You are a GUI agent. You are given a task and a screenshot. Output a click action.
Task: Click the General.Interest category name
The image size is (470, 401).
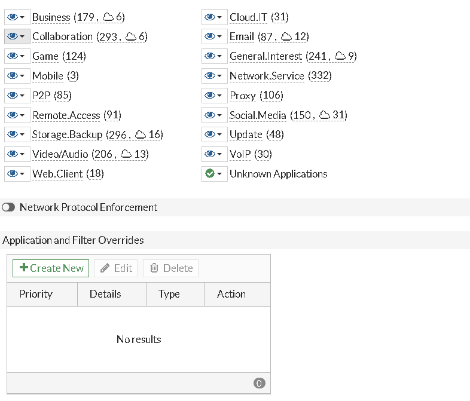(x=265, y=56)
